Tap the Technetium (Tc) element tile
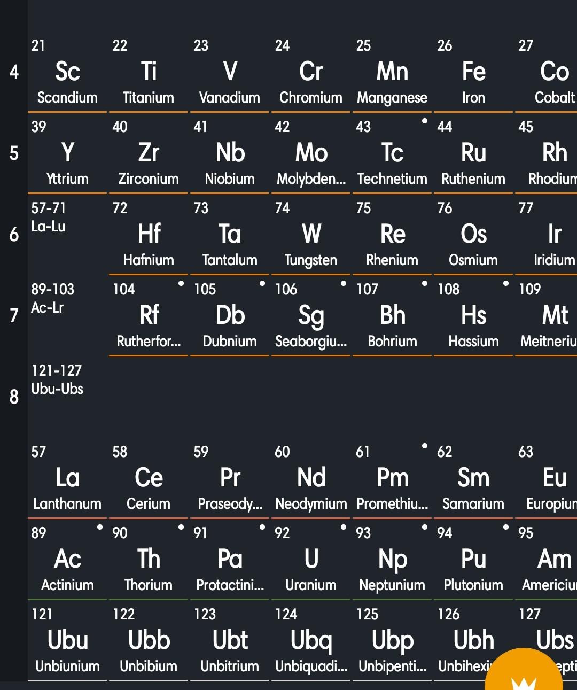 pos(392,155)
